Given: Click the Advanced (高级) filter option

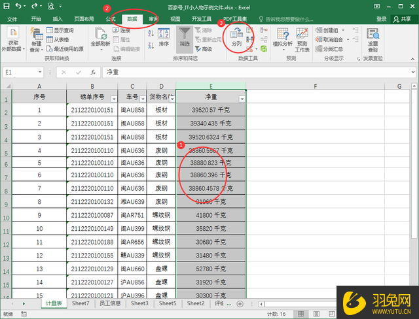Looking at the screenshot, I should tap(204, 49).
